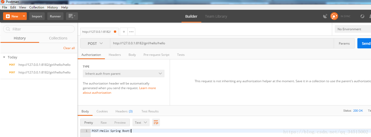Image resolution: width=371 pixels, height=137 pixels.
Task: Switch to the Team Library tab
Action: 216,16
